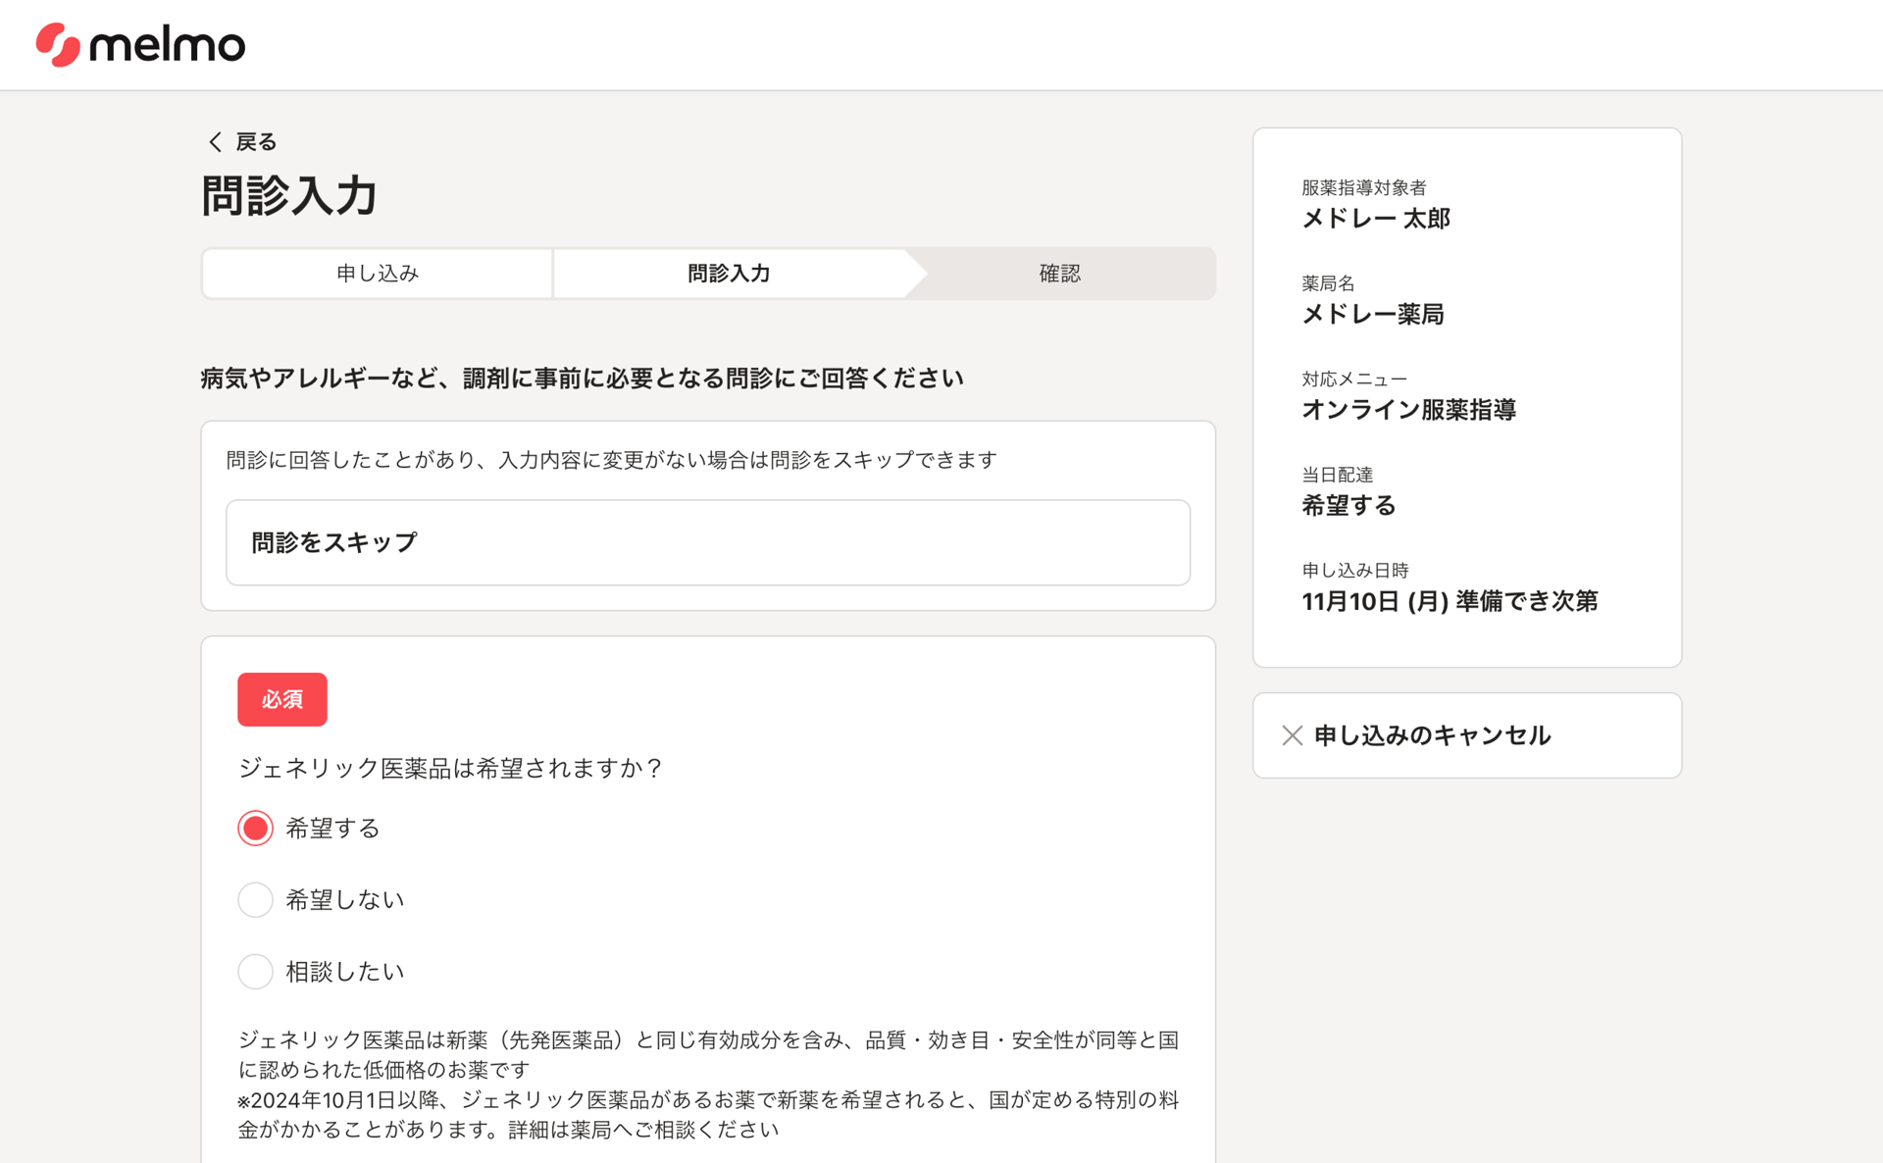The height and width of the screenshot is (1163, 1883).
Task: Click the back chevron arrow icon
Action: 216,142
